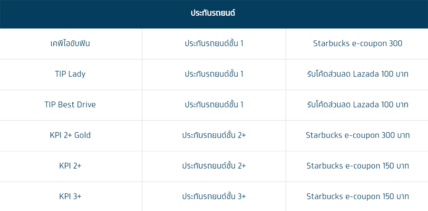The width and height of the screenshot is (428, 211).
Task: Select ประกันรถยนต์ชั้น 2+ in the KPI 2+ Gold row
Action: click(214, 135)
